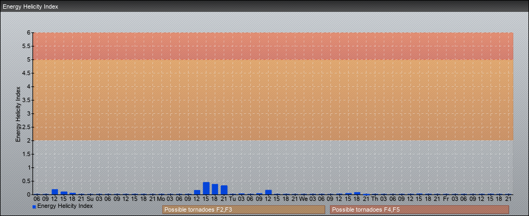
Task: Click the blue bar directly left of Tu
Action: point(224,190)
